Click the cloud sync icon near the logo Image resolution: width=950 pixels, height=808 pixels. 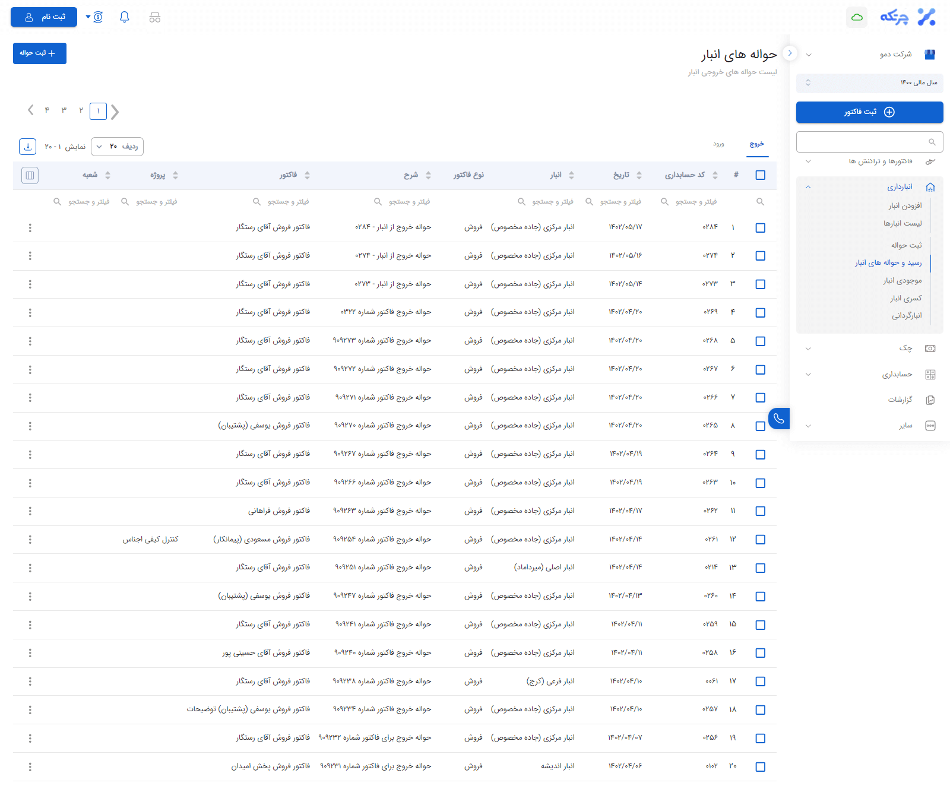[857, 17]
